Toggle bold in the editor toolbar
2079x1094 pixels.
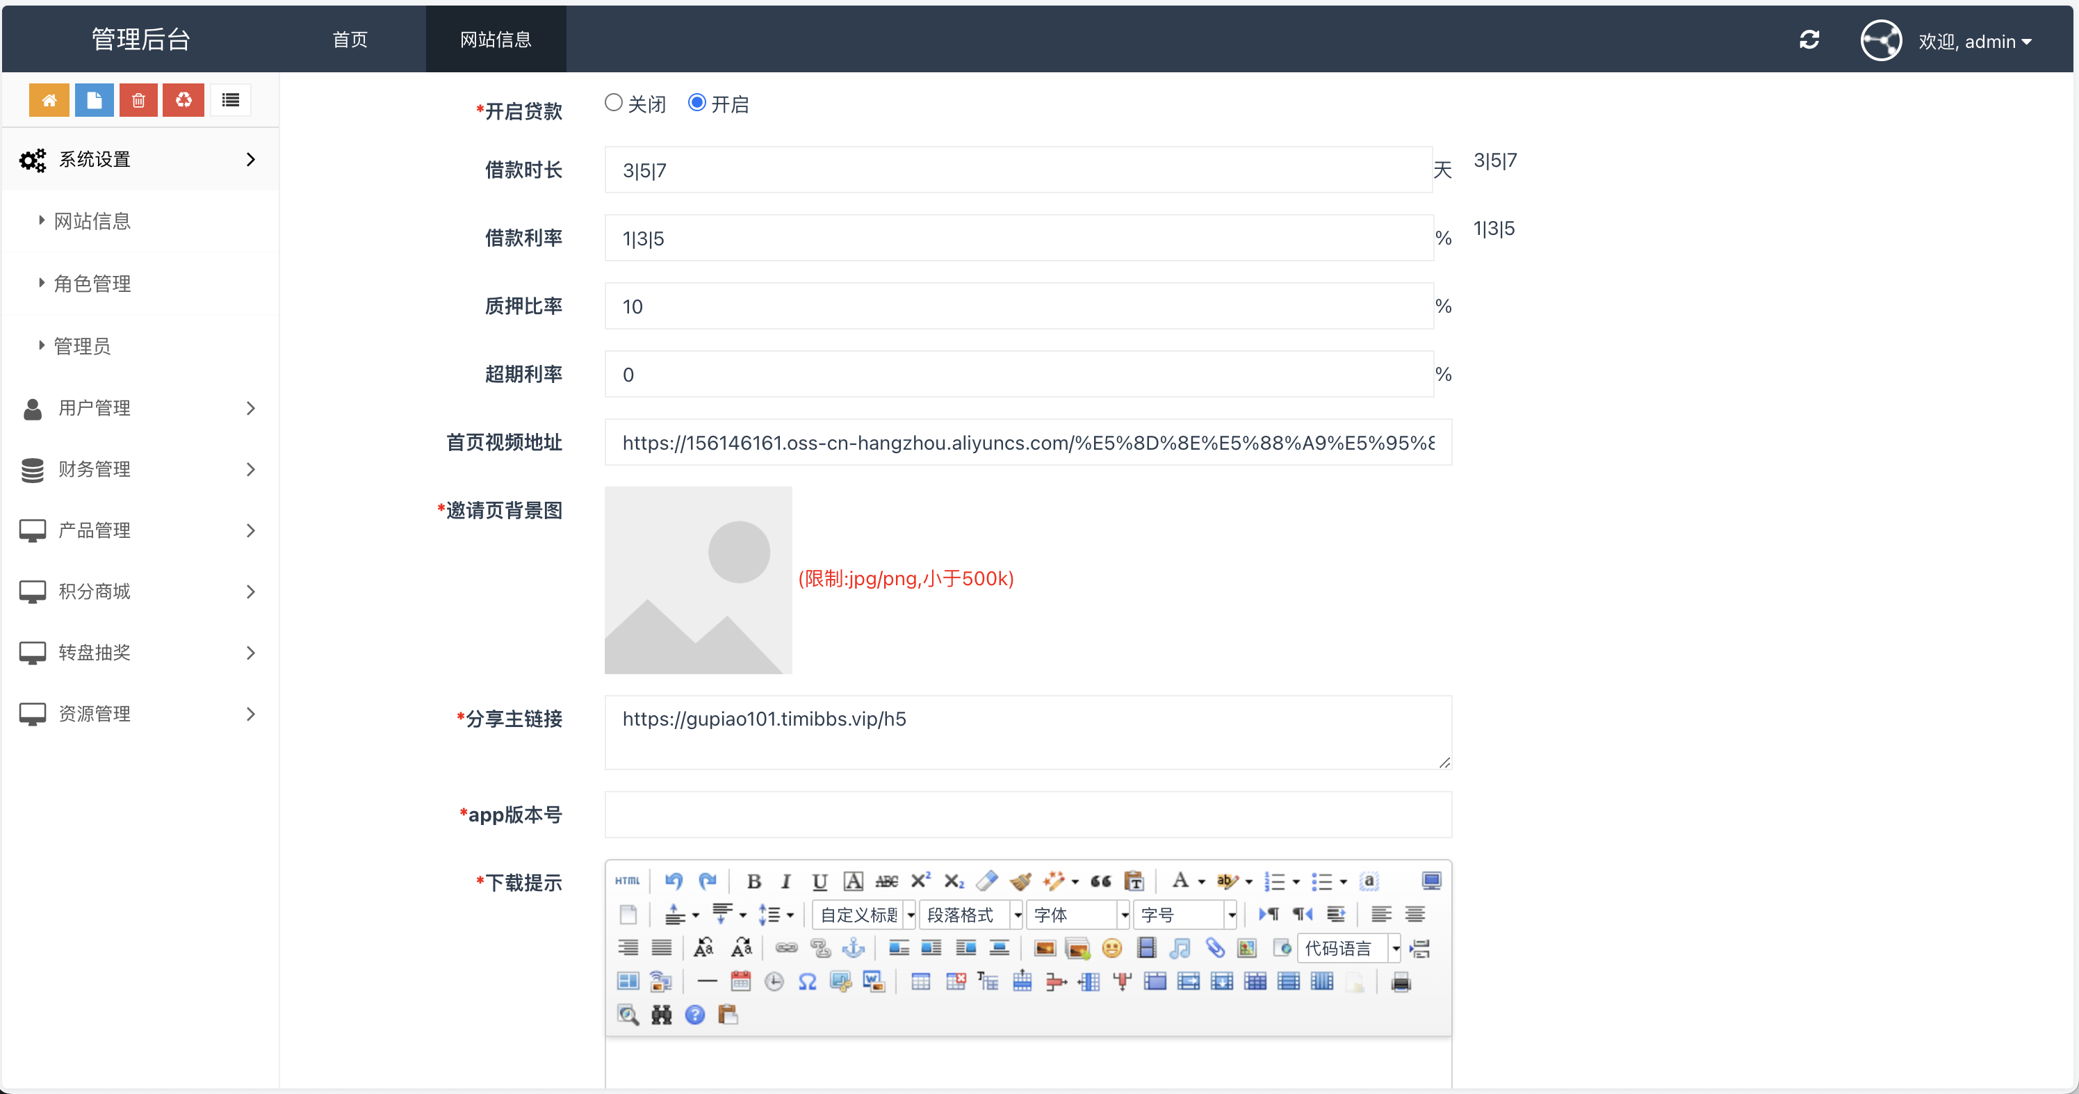753,881
